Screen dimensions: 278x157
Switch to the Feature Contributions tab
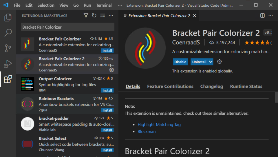pyautogui.click(x=170, y=86)
